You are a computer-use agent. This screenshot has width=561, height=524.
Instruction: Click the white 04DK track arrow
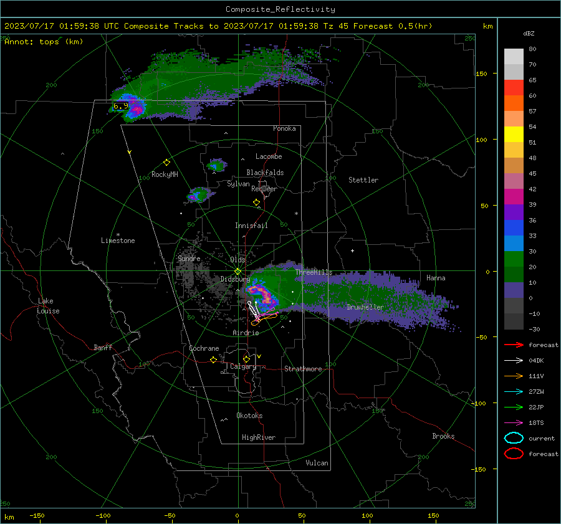coord(514,361)
